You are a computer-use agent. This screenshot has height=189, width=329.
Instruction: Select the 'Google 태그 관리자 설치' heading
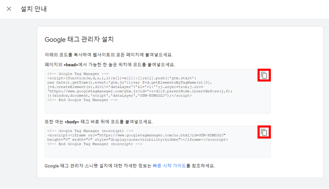tap(79, 40)
